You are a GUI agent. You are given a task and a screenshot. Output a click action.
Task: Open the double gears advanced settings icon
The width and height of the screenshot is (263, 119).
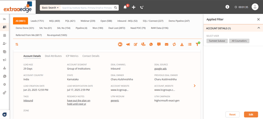pyautogui.click(x=4, y=93)
